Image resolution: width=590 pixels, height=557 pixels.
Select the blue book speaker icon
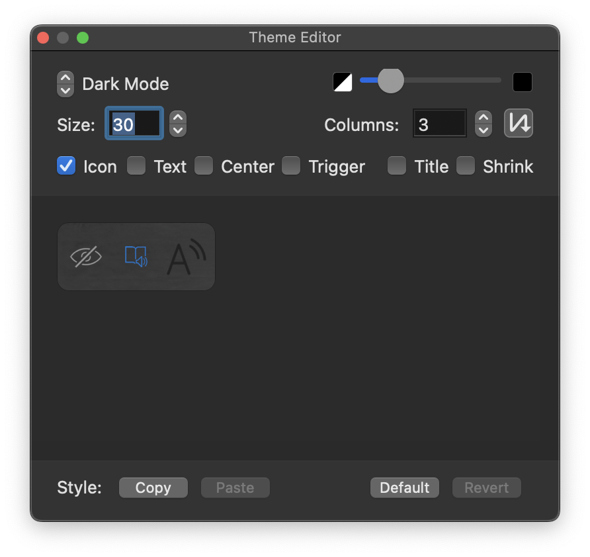(x=136, y=257)
